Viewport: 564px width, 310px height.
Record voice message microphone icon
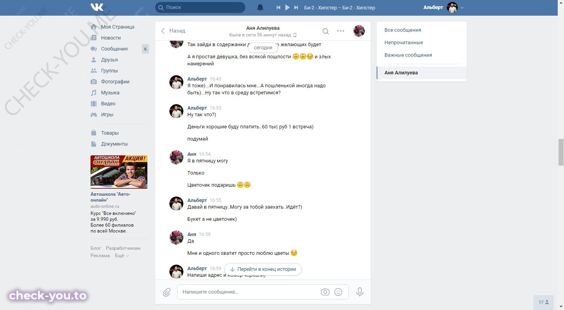pos(359,292)
